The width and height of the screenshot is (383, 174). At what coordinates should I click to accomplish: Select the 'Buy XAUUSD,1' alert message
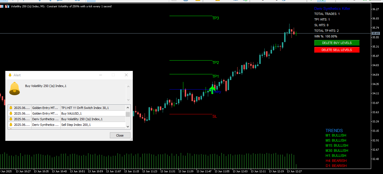coord(71,113)
